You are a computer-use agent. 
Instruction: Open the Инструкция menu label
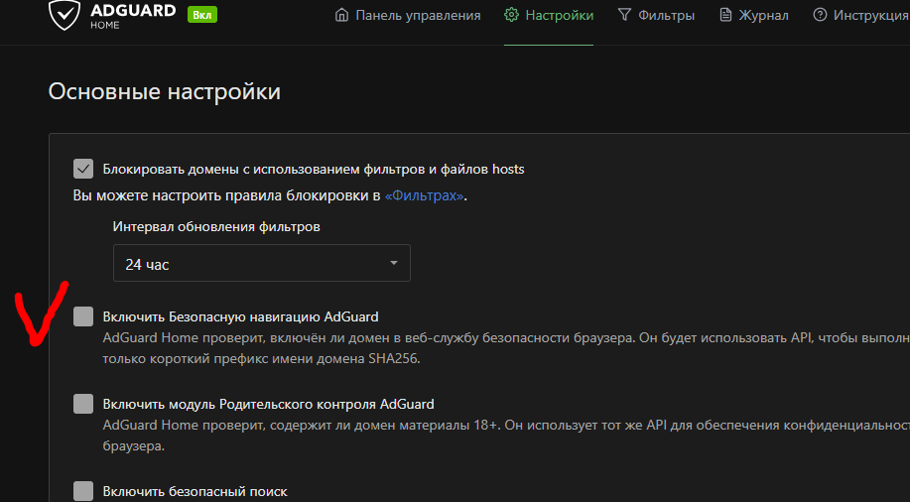870,15
